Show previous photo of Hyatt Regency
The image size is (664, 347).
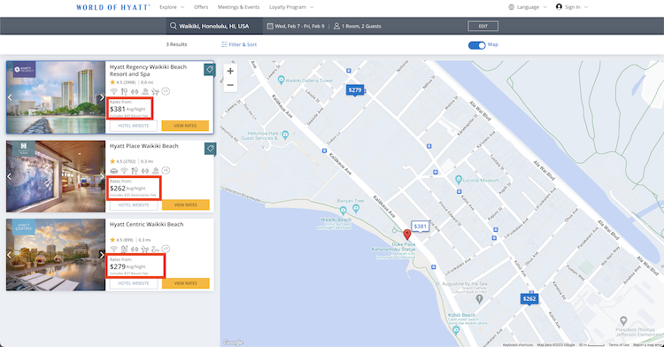coord(10,97)
